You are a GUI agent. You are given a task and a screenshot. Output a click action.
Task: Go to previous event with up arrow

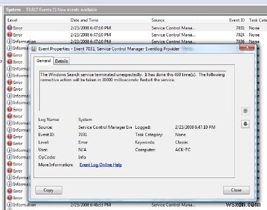(x=245, y=111)
